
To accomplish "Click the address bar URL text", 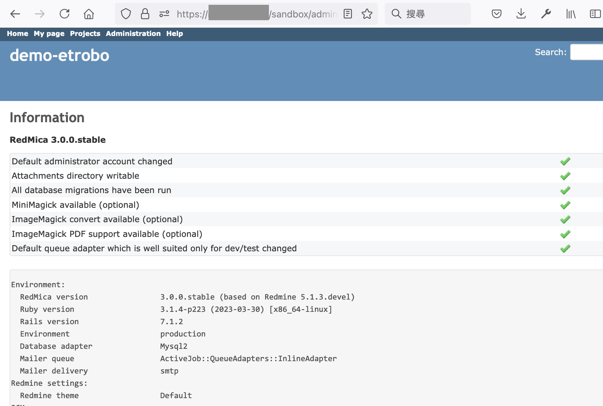I will [x=257, y=14].
